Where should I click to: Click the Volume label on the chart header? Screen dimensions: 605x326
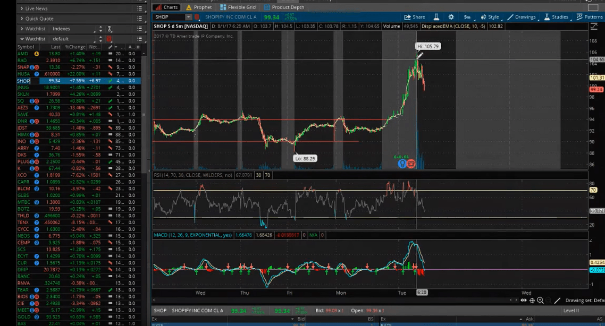click(393, 27)
